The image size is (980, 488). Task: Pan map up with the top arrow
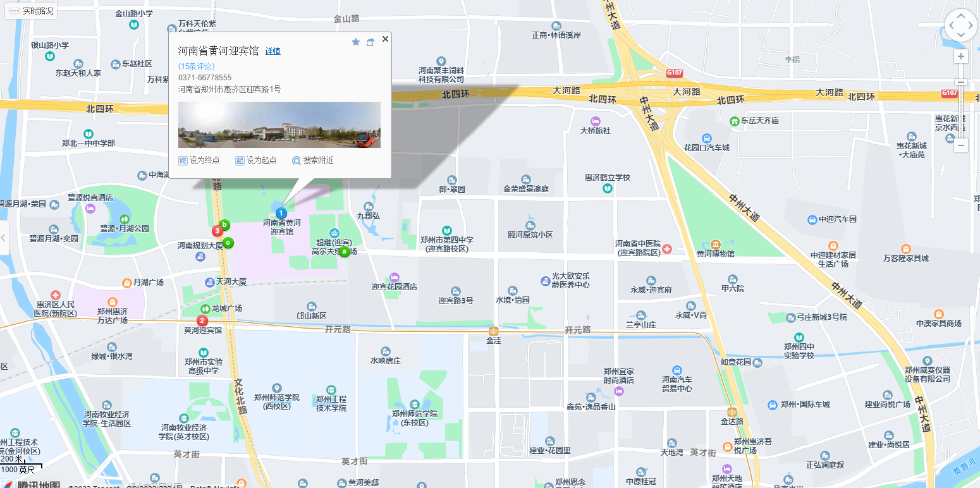coord(961,16)
